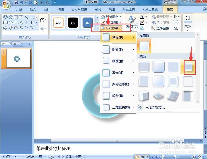Image resolution: width=207 pixels, height=159 pixels.
Task: Open the 大小 size button
Action: 188,23
